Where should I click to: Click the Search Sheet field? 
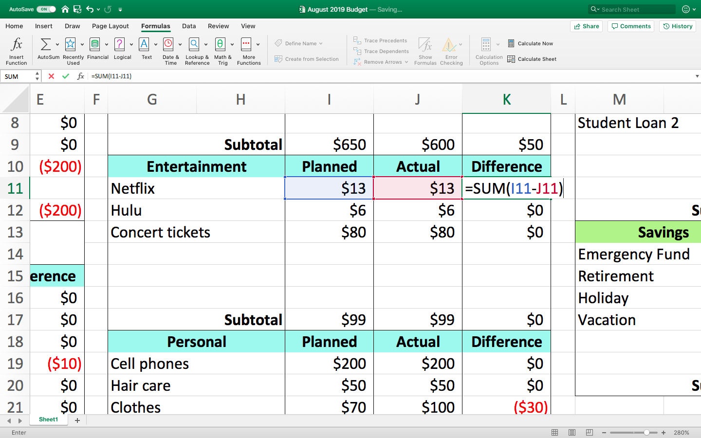[632, 9]
